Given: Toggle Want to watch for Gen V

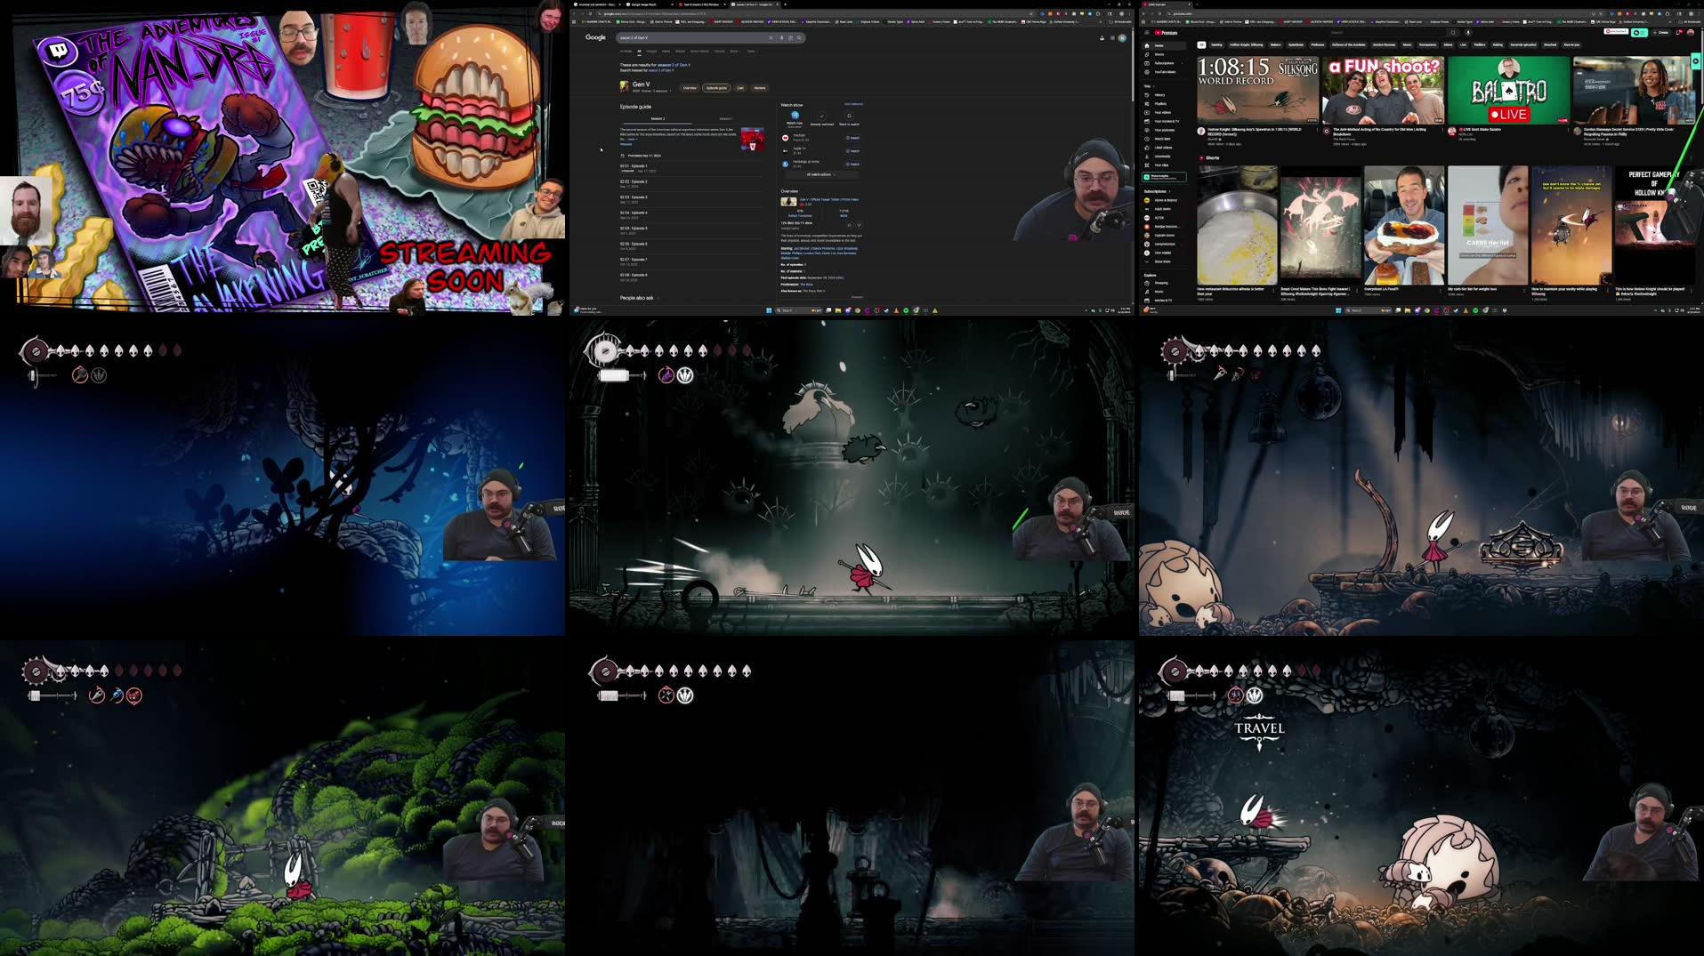Looking at the screenshot, I should pyautogui.click(x=849, y=117).
